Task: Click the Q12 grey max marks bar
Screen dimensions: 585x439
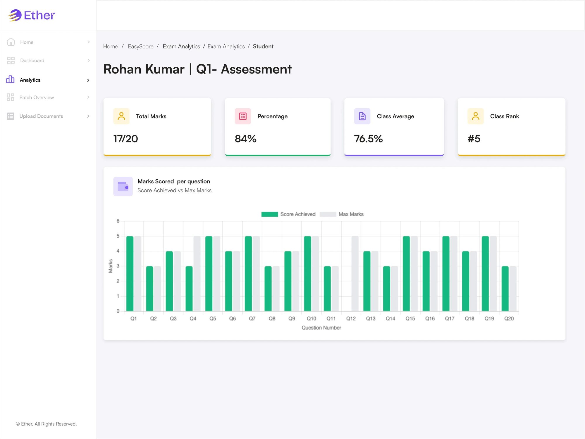Action: tap(355, 274)
